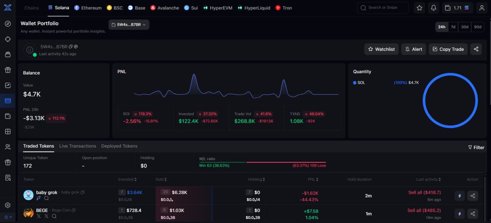Click the BEGE token avatar
Image resolution: width=491 pixels, height=223 pixels.
pos(28,213)
